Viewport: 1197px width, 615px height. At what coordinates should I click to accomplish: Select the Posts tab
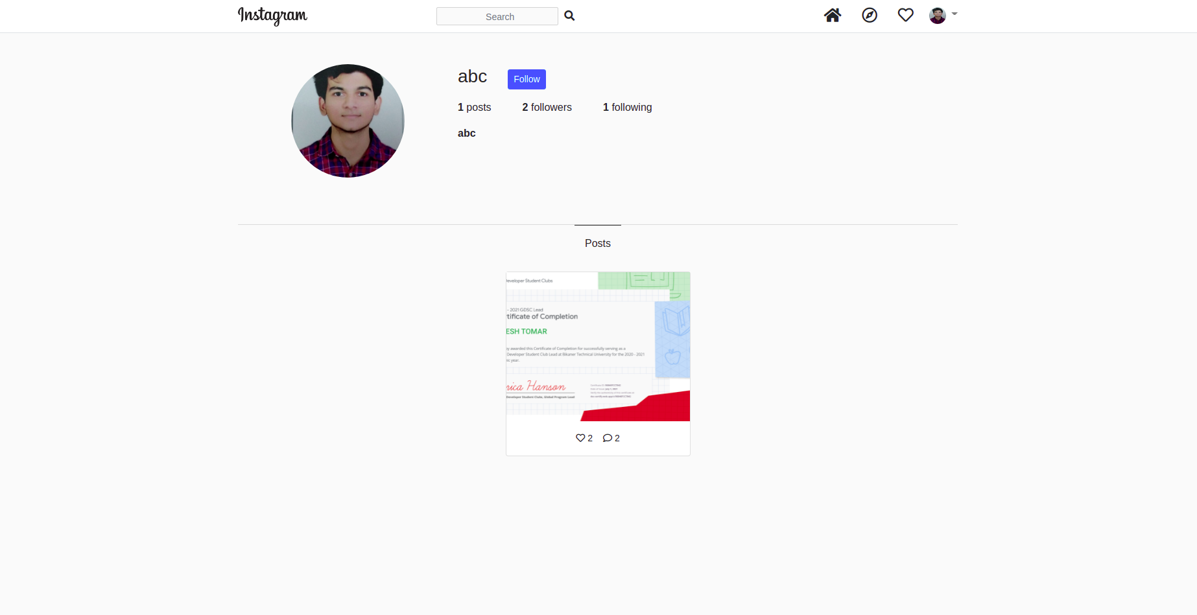(x=597, y=243)
